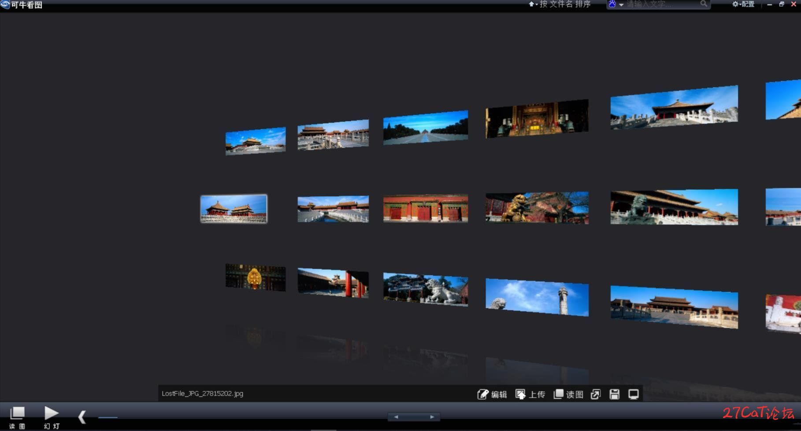The height and width of the screenshot is (431, 801).
Task: Click the left chevron back arrow
Action: 82,417
